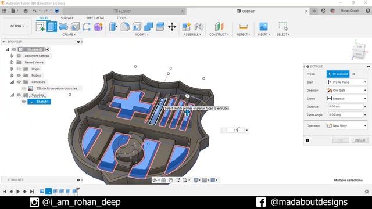Select the Measure tool icon
372x209 pixels.
(243, 27)
